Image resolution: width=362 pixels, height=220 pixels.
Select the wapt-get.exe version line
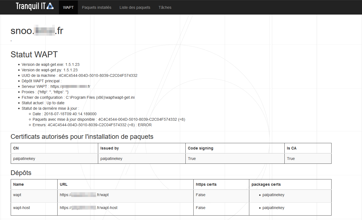50,64
